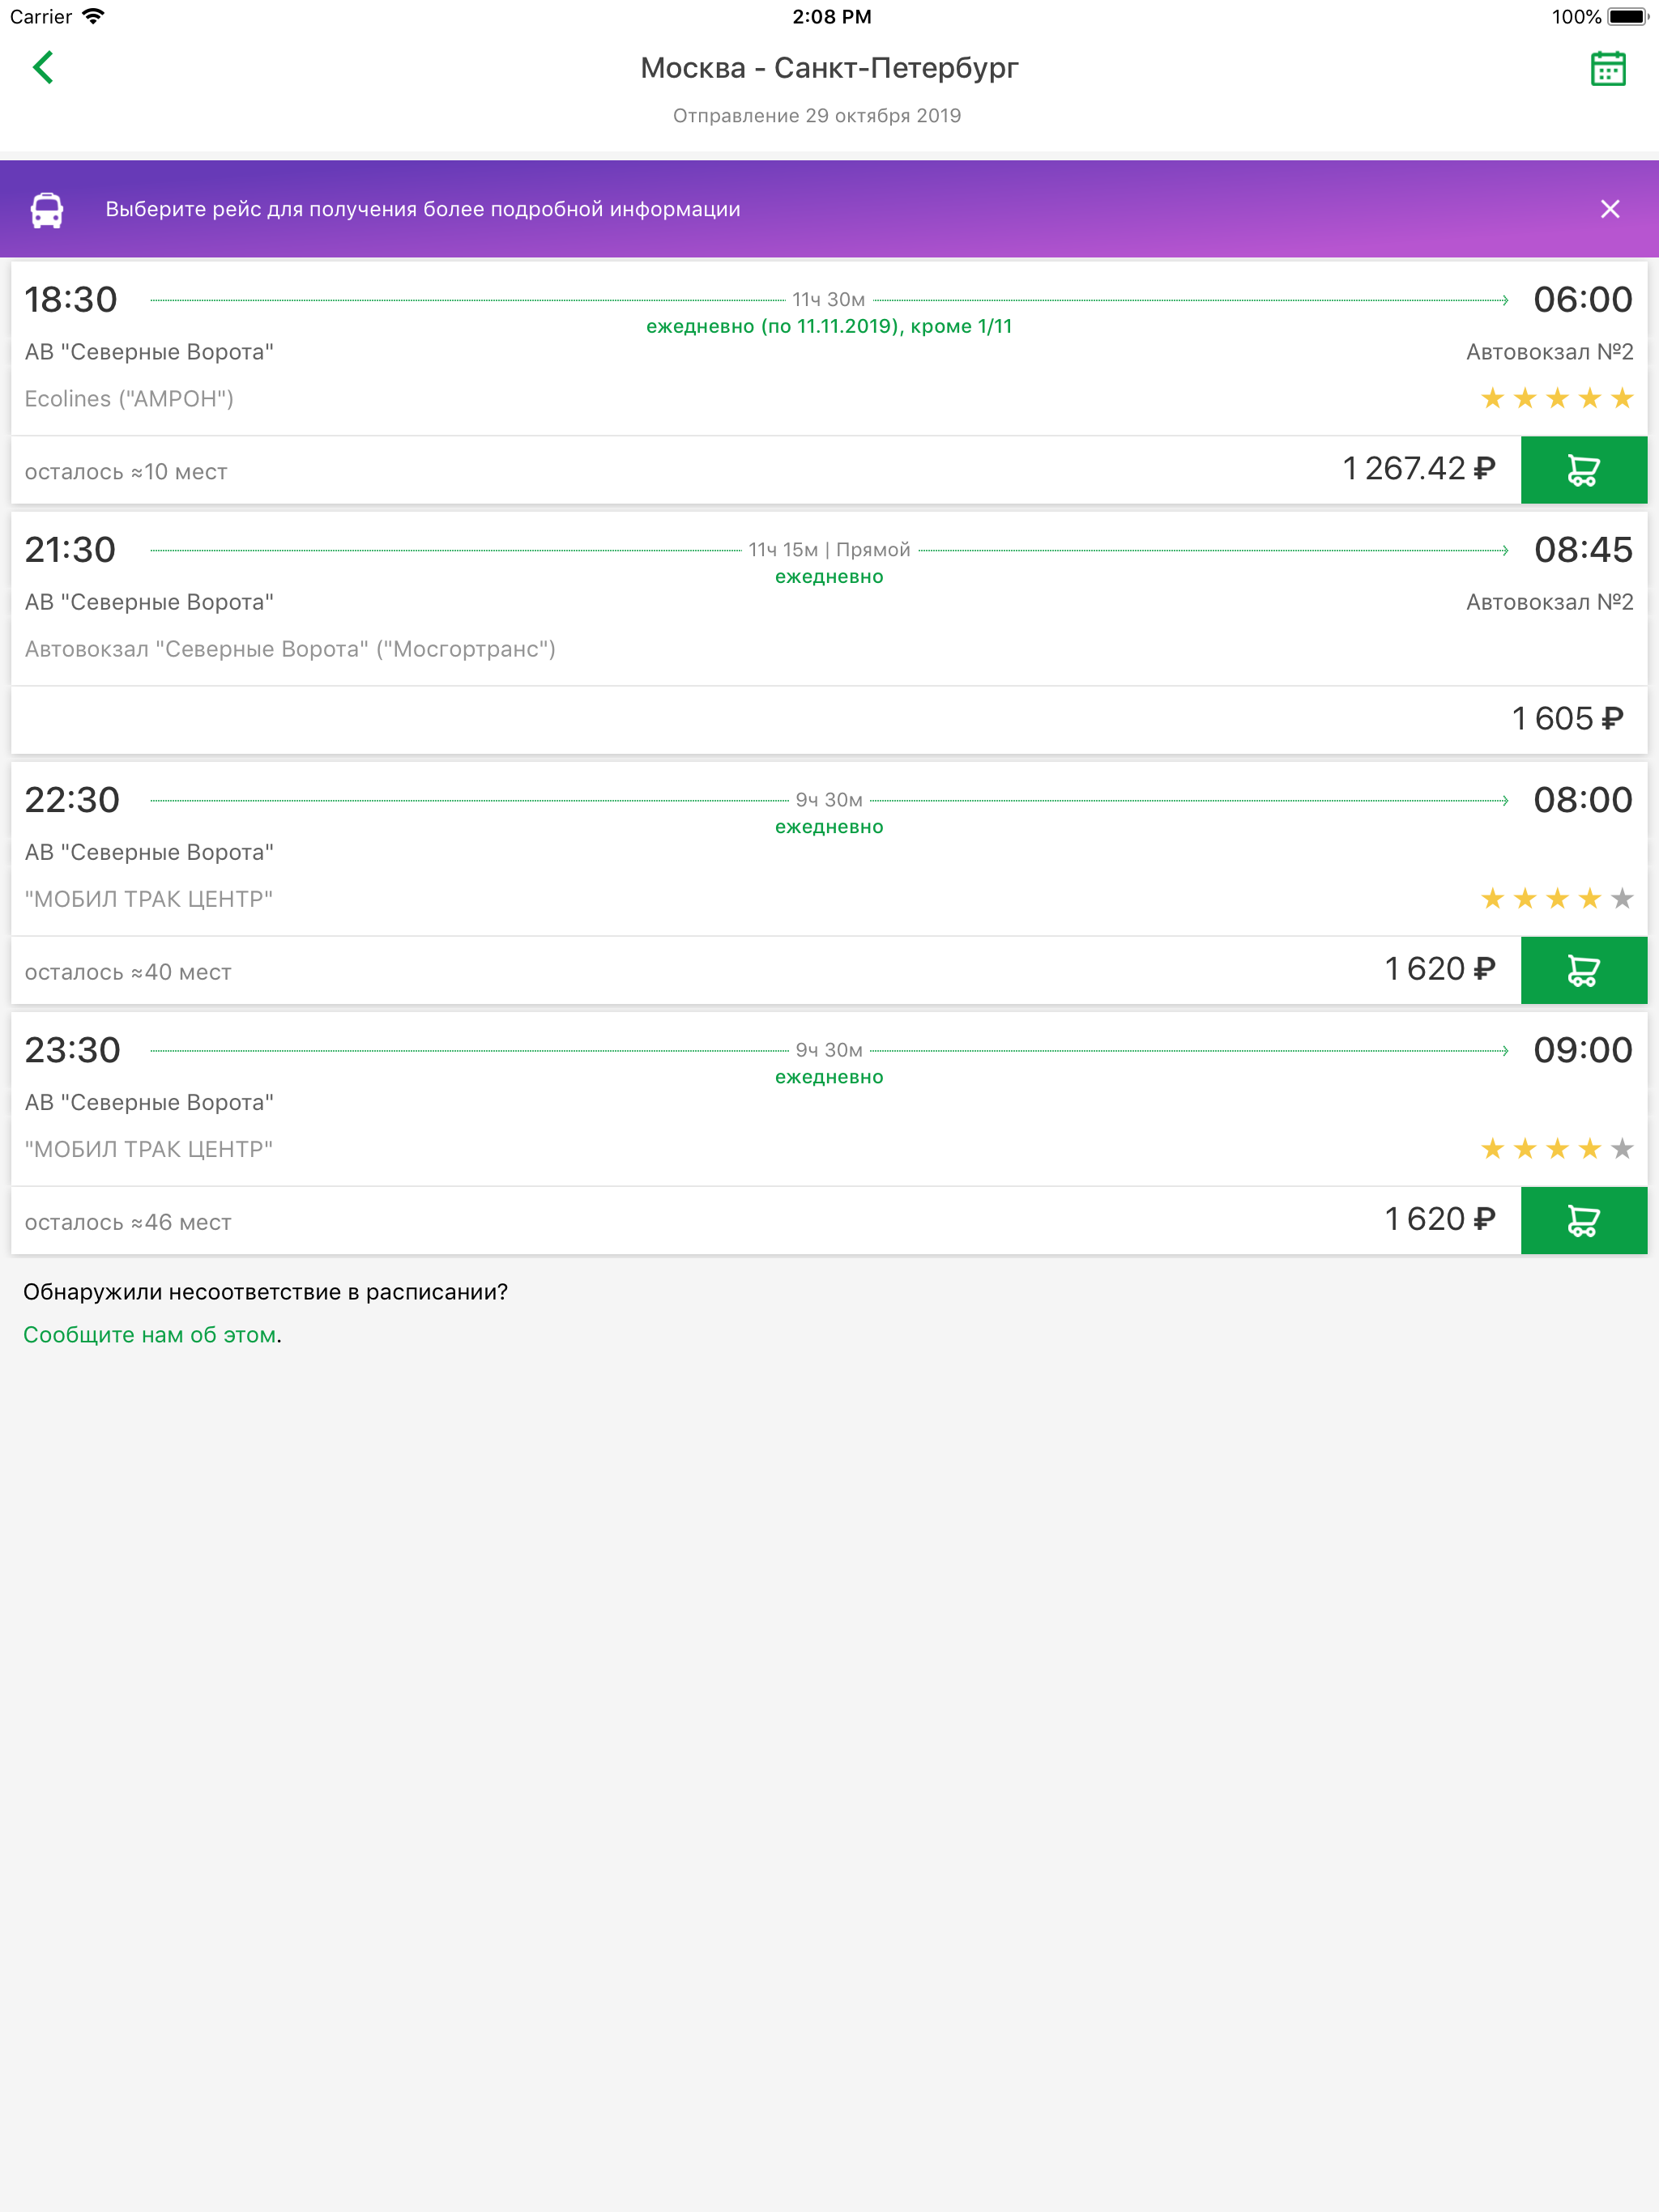This screenshot has width=1659, height=2212.
Task: Dismiss the purple info banner
Action: click(x=1609, y=209)
